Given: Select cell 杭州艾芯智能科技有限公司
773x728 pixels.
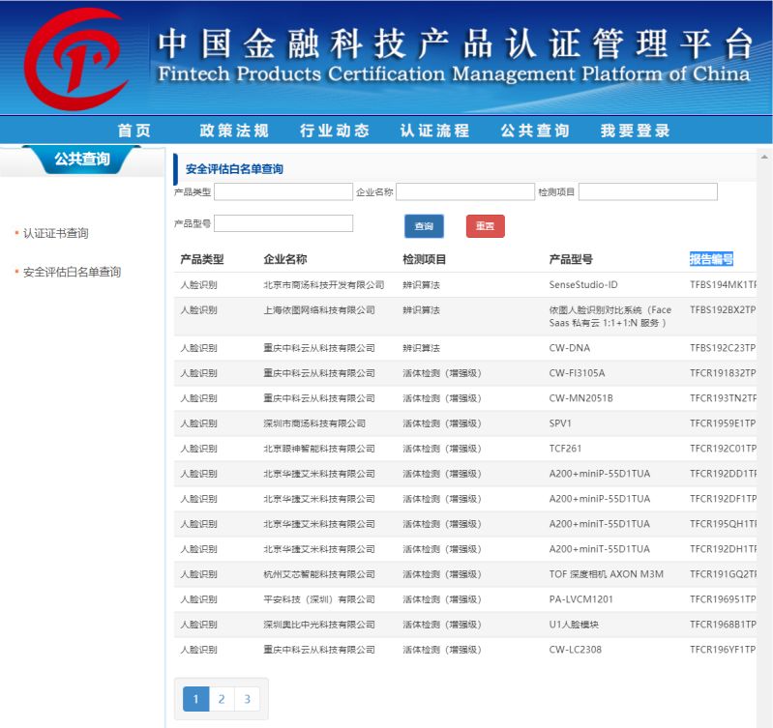Looking at the screenshot, I should click(319, 574).
